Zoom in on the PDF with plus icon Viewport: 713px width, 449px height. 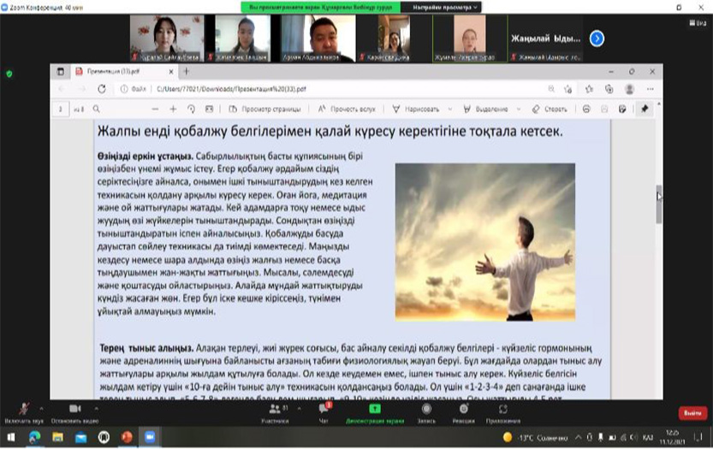point(173,109)
